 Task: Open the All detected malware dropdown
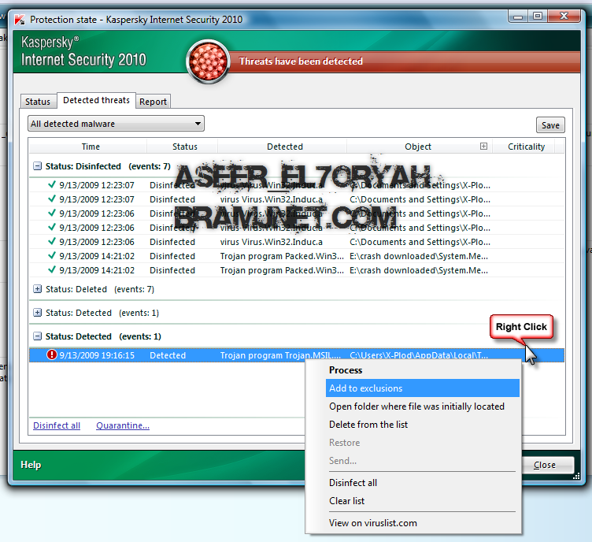pos(116,124)
